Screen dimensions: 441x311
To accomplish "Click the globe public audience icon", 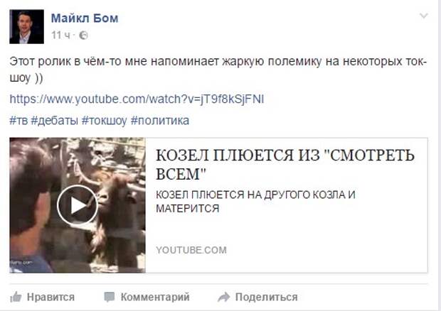I will [83, 36].
